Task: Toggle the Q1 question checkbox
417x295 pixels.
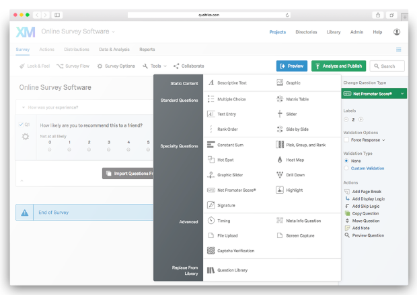Action: point(21,125)
